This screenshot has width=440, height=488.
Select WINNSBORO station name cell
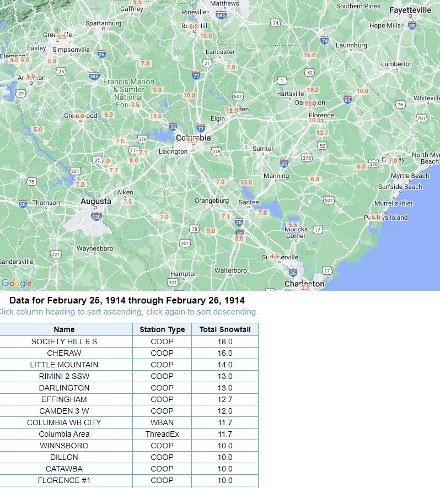pos(64,446)
